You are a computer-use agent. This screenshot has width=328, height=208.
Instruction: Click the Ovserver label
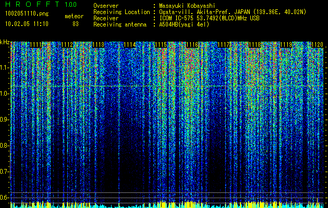pyautogui.click(x=106, y=6)
